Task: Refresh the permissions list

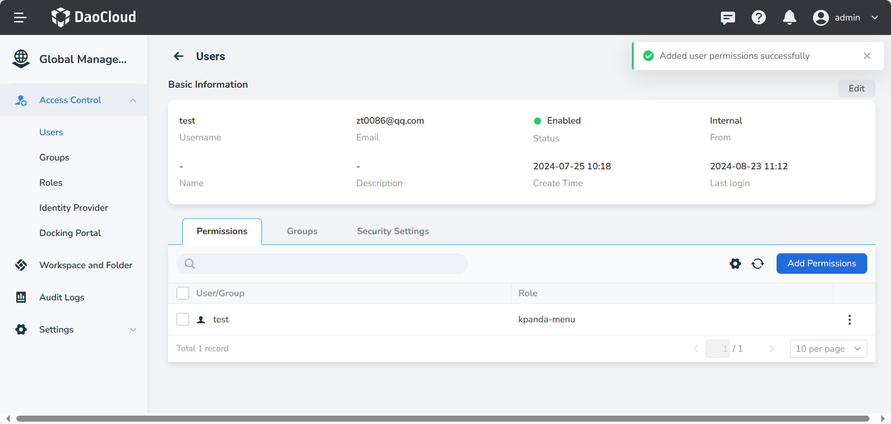Action: click(757, 264)
